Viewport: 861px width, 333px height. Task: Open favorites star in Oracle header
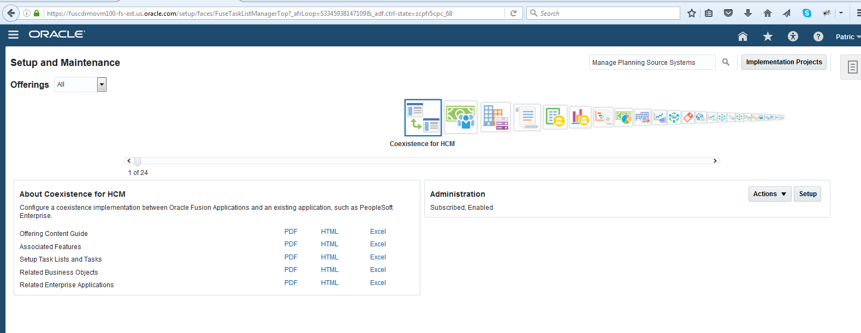pyautogui.click(x=768, y=37)
